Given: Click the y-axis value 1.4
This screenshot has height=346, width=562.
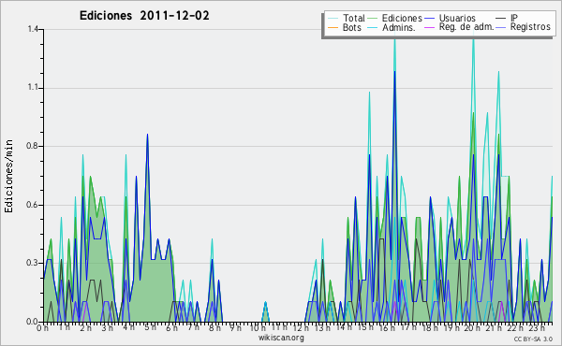Looking at the screenshot, I should coord(33,29).
